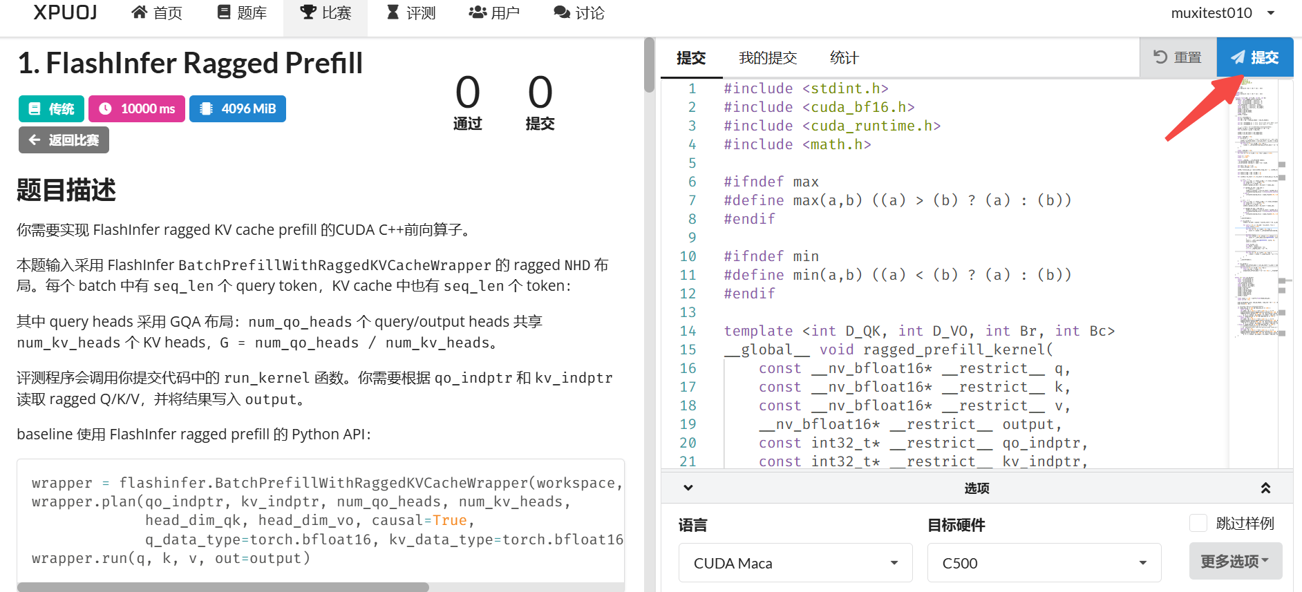Toggle the 跳过样例 checkbox
The height and width of the screenshot is (592, 1302).
tap(1198, 523)
